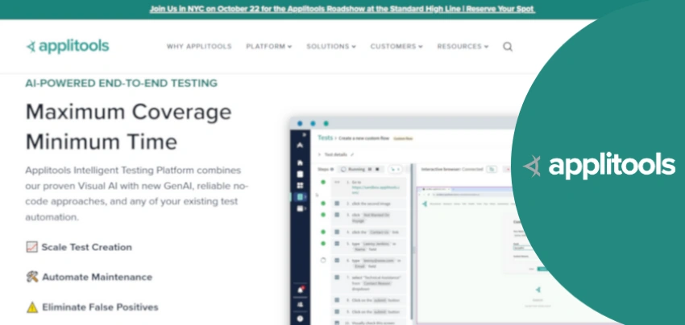Click the 'Minimum Time' heading line
The height and width of the screenshot is (325, 685).
tap(102, 142)
